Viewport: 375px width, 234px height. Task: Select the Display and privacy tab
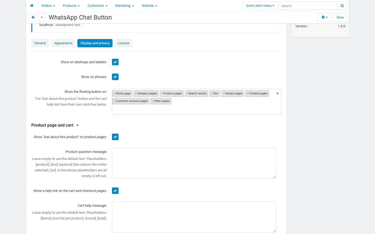coord(95,43)
